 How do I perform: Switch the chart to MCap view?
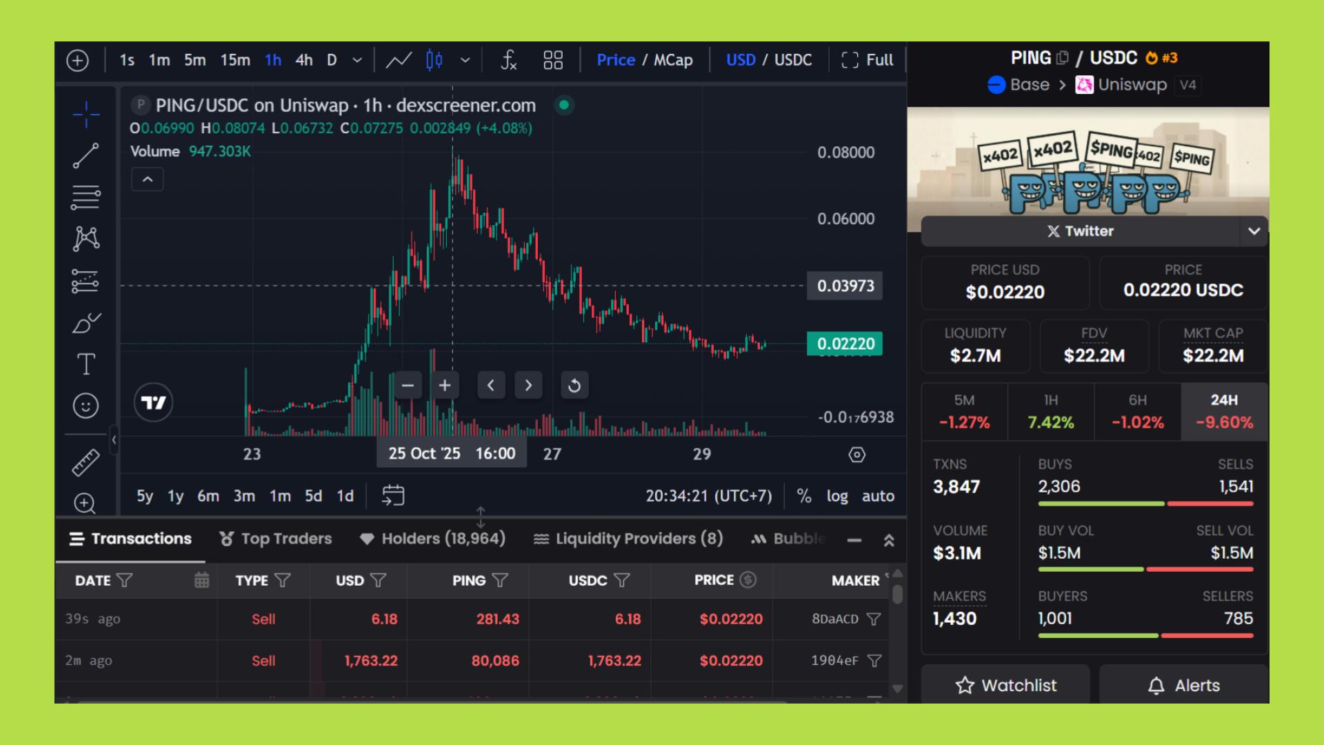(x=674, y=60)
